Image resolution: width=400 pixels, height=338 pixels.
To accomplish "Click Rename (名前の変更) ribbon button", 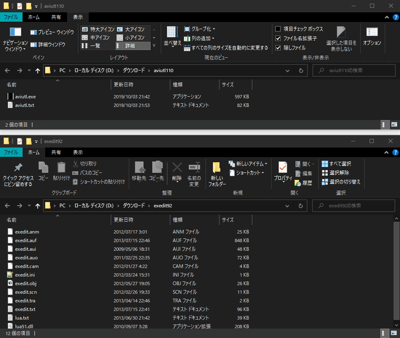I will (194, 174).
